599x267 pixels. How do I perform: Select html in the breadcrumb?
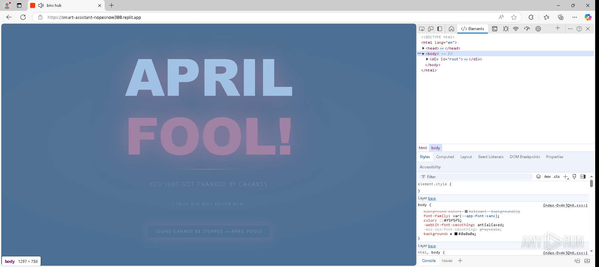(423, 148)
